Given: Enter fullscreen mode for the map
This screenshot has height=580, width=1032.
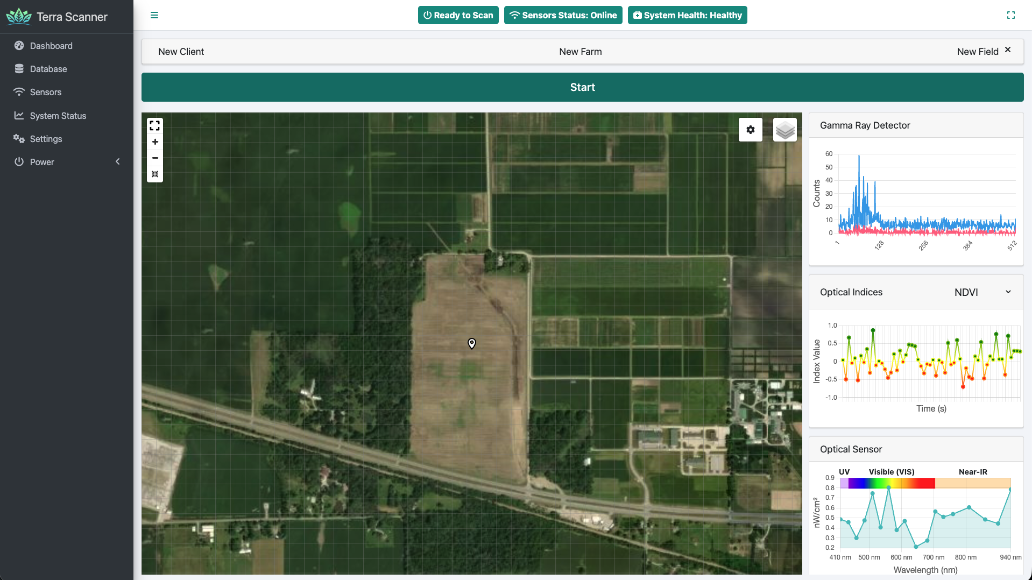Looking at the screenshot, I should [x=154, y=125].
